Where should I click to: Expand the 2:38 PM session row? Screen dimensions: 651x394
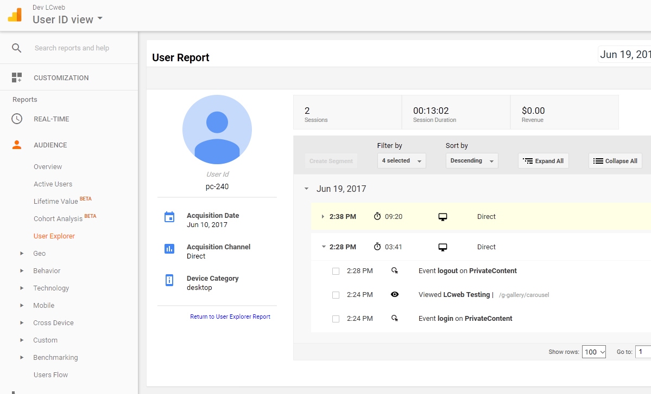pyautogui.click(x=323, y=217)
